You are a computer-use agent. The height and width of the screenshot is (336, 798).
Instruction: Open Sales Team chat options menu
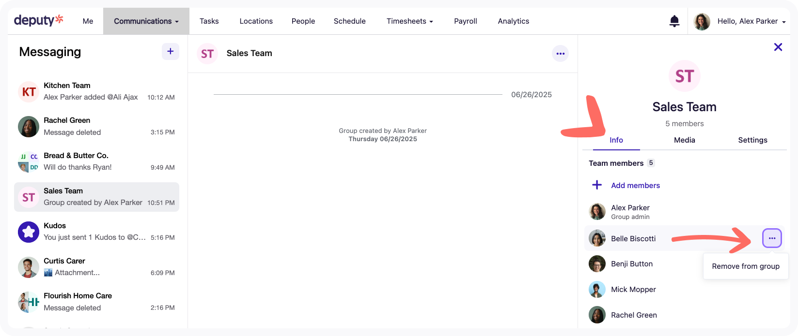coord(560,54)
